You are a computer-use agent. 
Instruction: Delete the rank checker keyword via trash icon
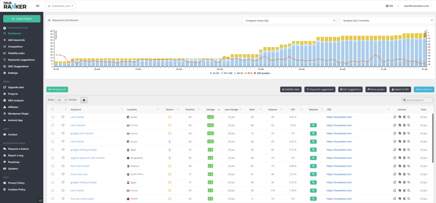point(404,125)
